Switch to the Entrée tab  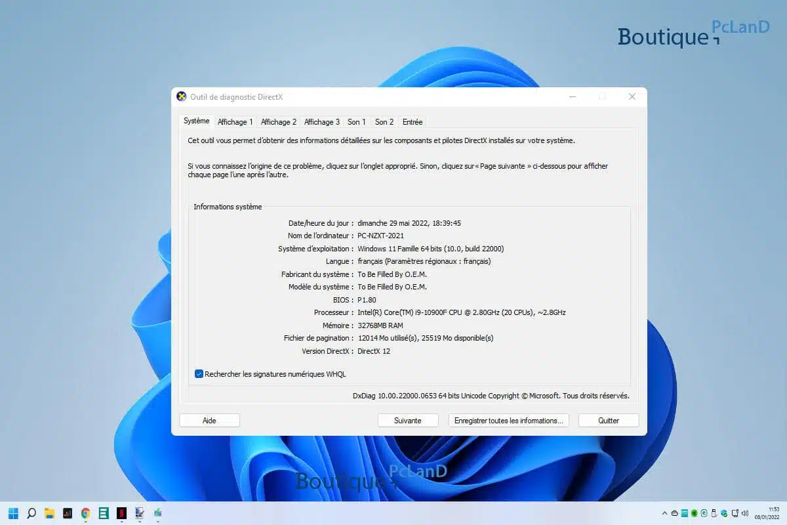pyautogui.click(x=413, y=122)
